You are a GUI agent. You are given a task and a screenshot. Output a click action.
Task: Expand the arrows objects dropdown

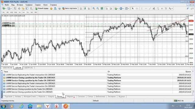tap(172, 8)
